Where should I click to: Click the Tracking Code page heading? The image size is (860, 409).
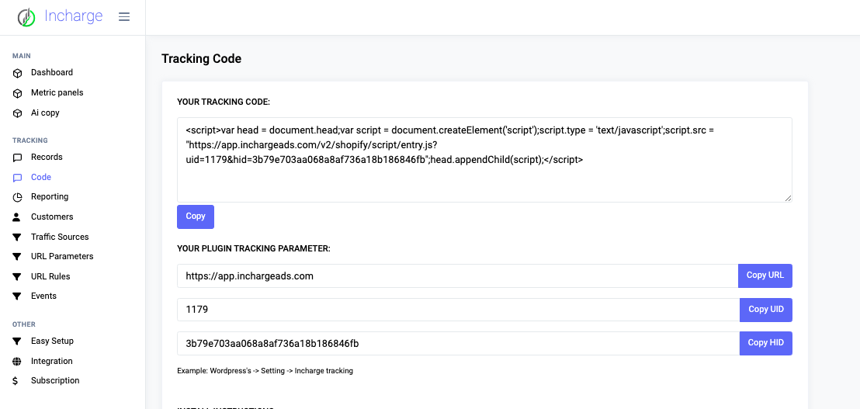tap(201, 59)
